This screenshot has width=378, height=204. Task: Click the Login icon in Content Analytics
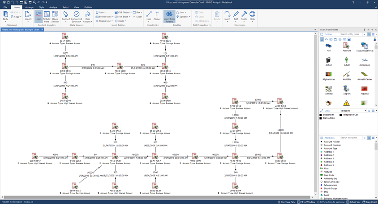tap(39, 17)
